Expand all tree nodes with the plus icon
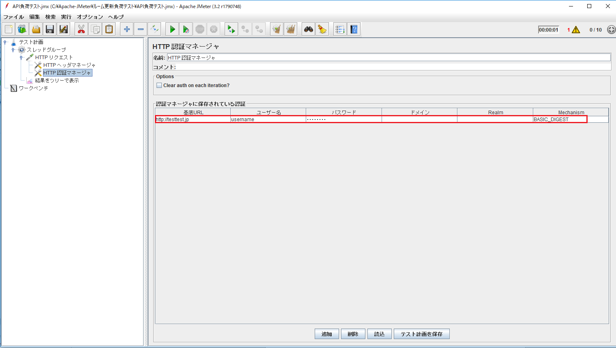This screenshot has width=616, height=348. (126, 29)
